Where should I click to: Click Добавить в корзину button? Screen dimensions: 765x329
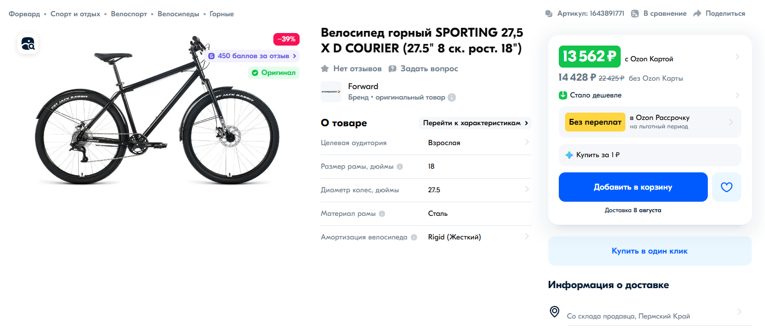[633, 187]
